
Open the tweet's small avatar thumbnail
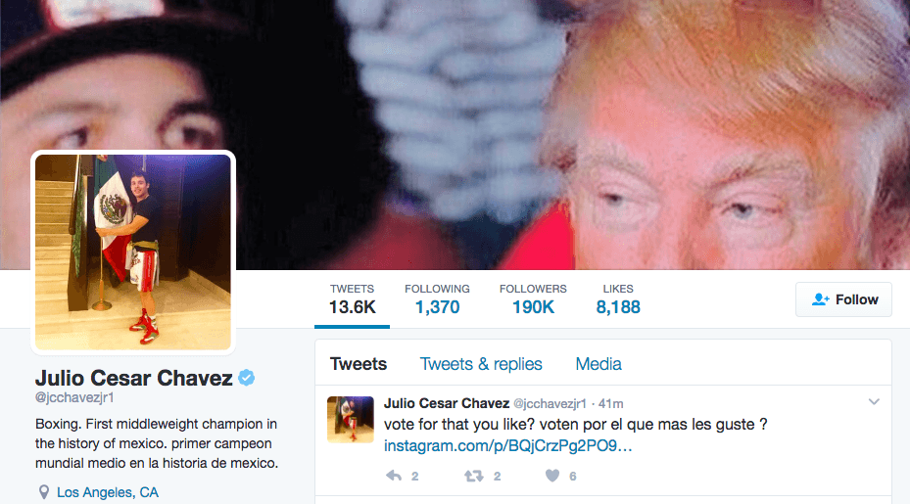coord(351,419)
